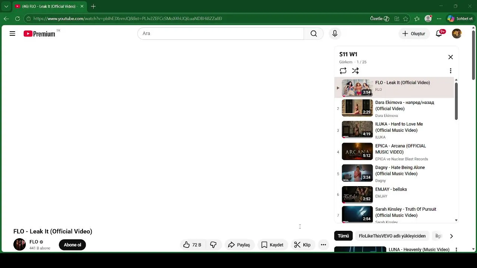Share the video via Paylaş
The image size is (477, 268).
coord(239,245)
